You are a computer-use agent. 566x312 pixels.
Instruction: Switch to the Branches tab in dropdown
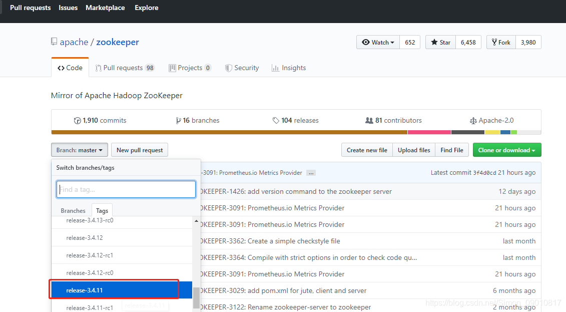click(x=73, y=210)
